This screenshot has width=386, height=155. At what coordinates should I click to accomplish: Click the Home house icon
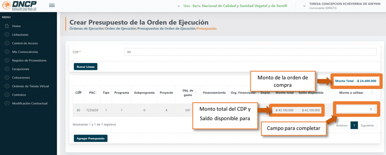pyautogui.click(x=7, y=26)
